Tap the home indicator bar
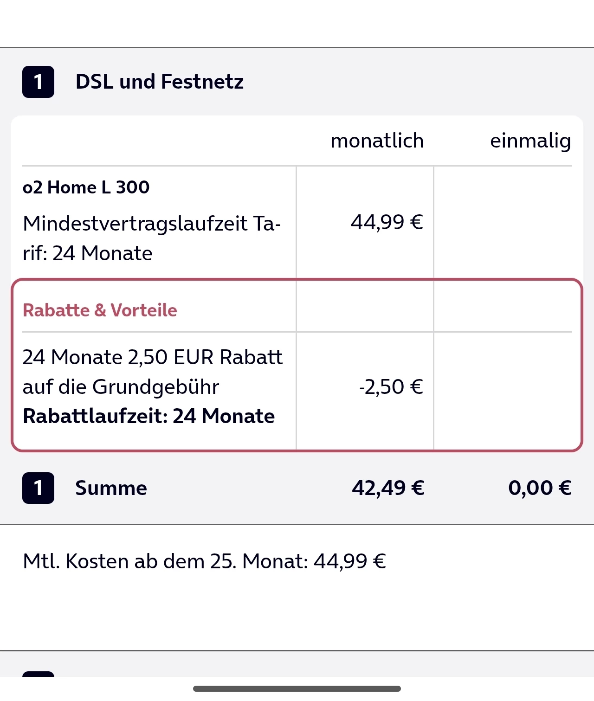Image resolution: width=594 pixels, height=701 pixels. coord(297,688)
